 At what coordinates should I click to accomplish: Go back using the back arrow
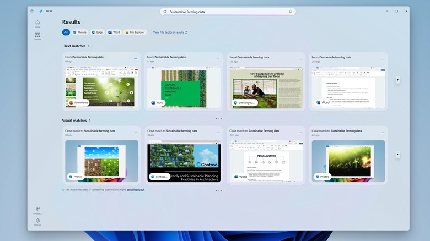[32, 11]
